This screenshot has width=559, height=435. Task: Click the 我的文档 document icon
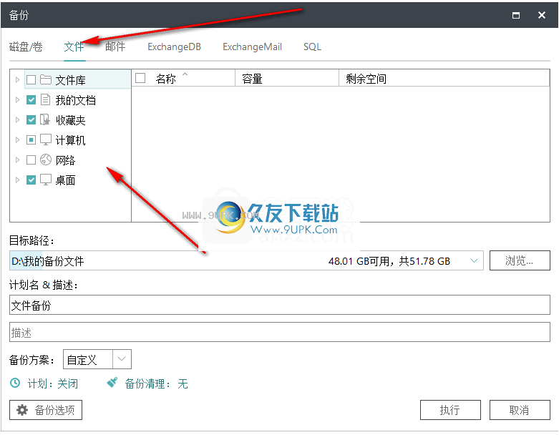[45, 99]
